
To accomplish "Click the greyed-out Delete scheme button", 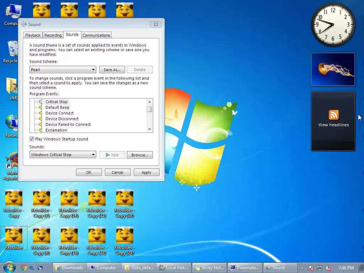I will coord(140,70).
